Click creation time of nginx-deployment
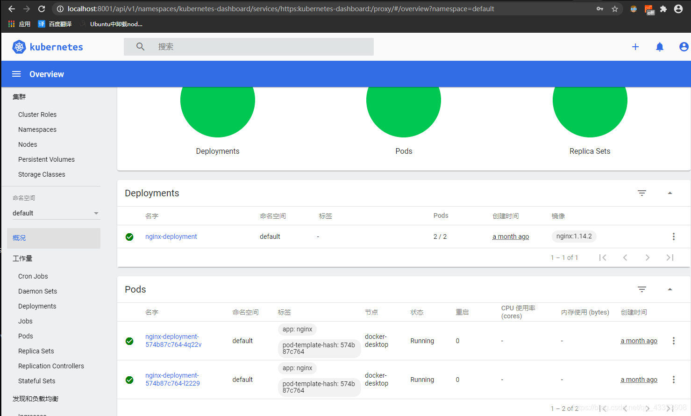 click(x=511, y=237)
